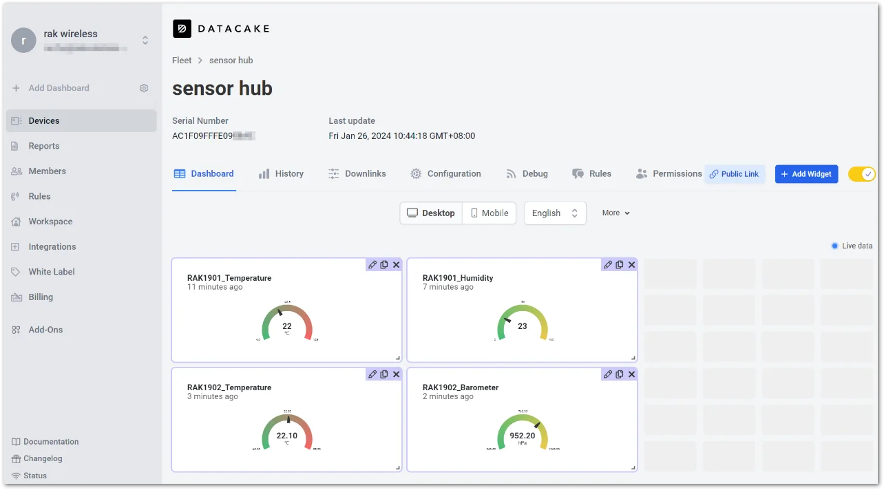The width and height of the screenshot is (884, 490).
Task: Remove the RAK1901_Temperature widget with X icon
Action: tap(396, 264)
